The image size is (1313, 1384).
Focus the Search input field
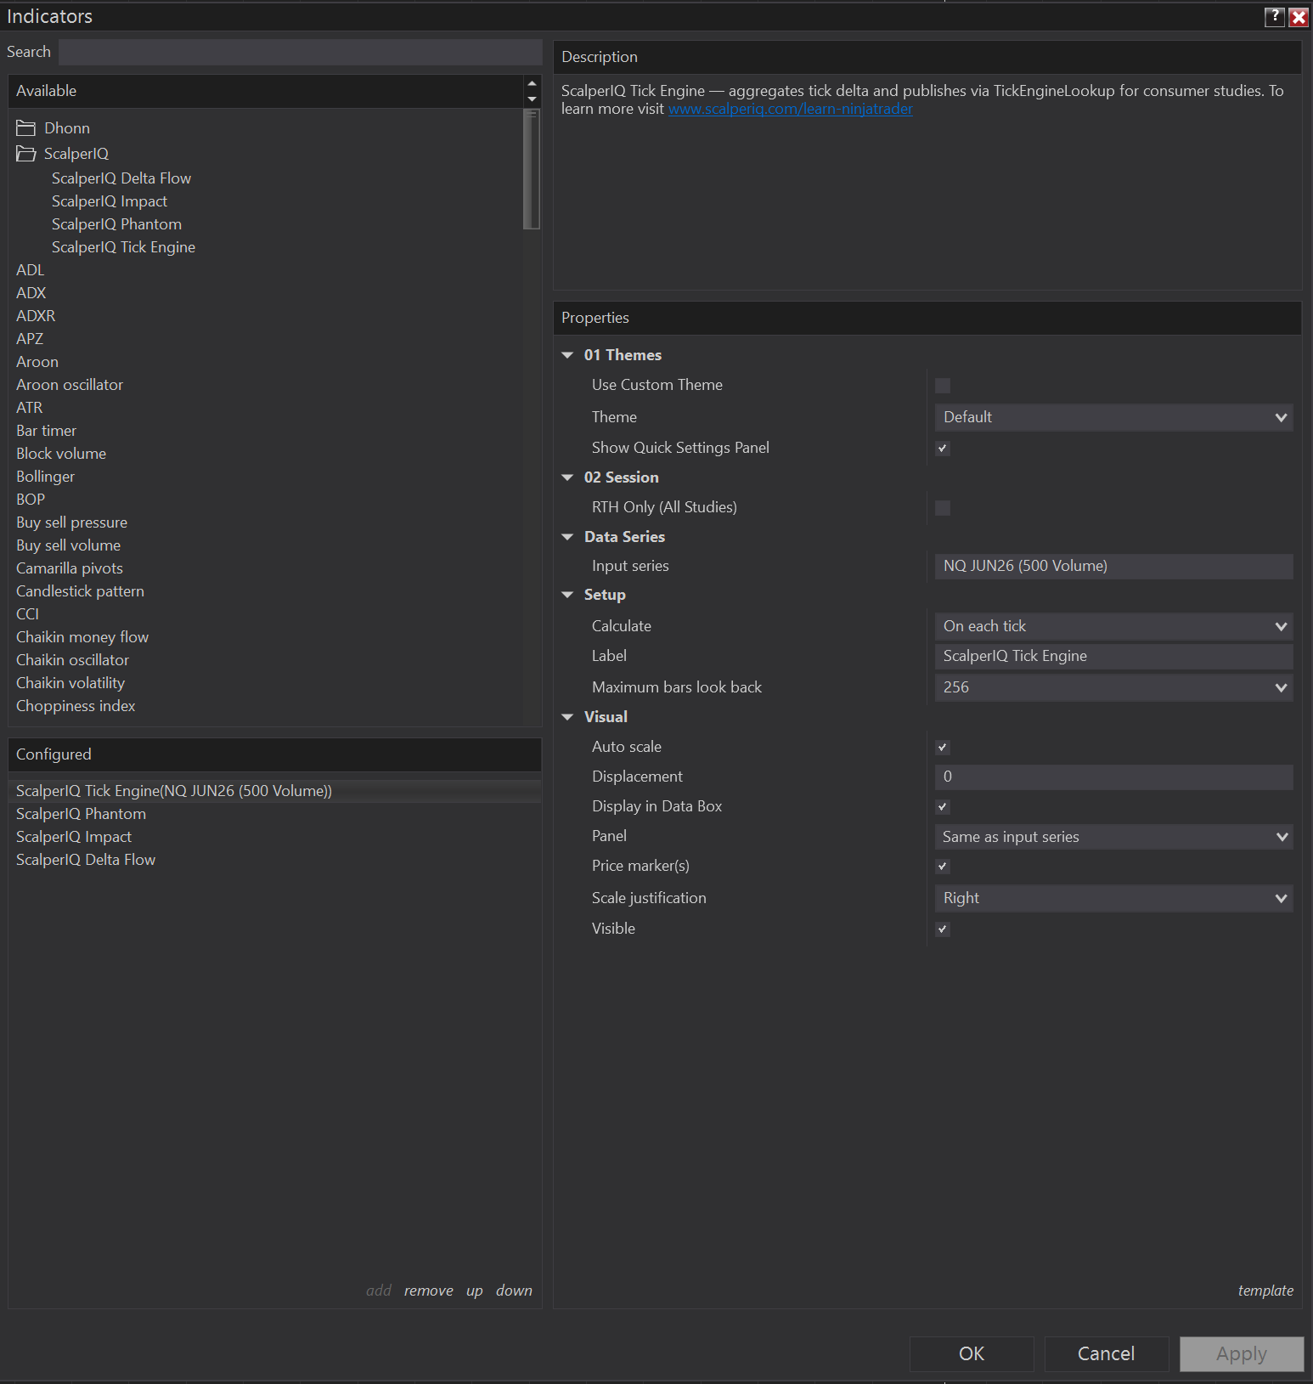301,52
